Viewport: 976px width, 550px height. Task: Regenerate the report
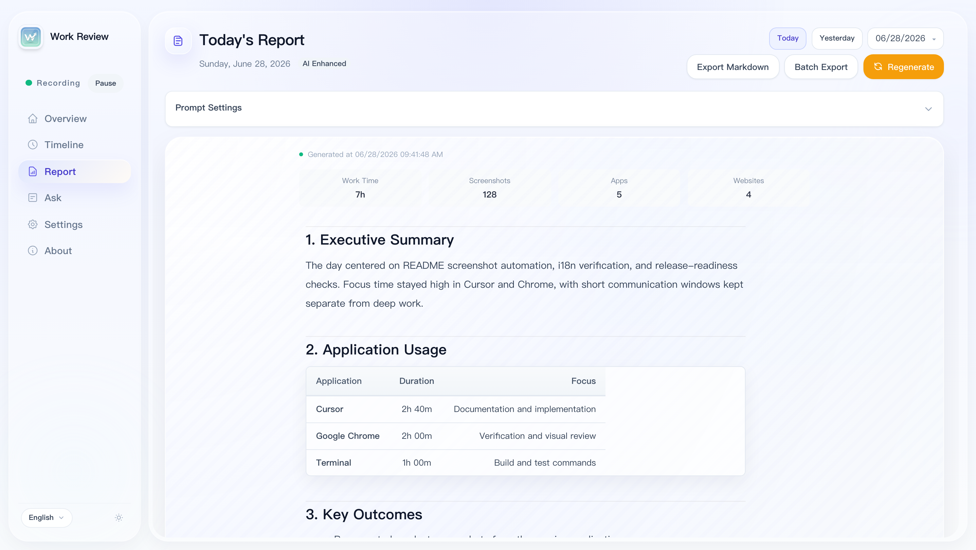[x=903, y=67]
